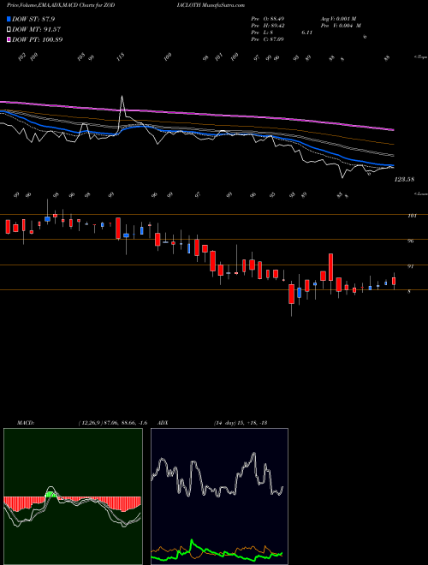
Task: Click the chart title mentioning MunafaSutra.com
Action: coord(126,5)
